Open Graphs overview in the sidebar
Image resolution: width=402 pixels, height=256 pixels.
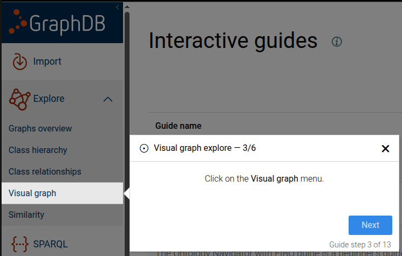[40, 128]
